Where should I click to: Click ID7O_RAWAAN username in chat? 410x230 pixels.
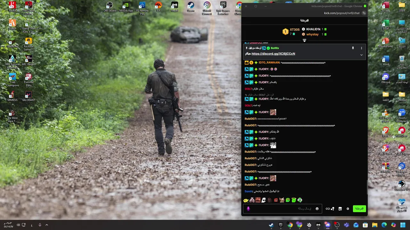(269, 63)
